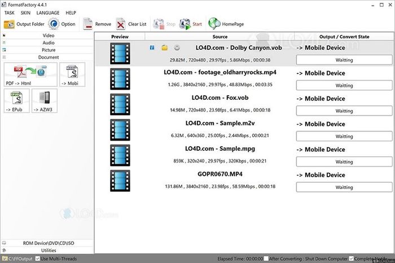Viewport: 395px width, 263px height.
Task: Open the TASK menu
Action: pyautogui.click(x=10, y=13)
